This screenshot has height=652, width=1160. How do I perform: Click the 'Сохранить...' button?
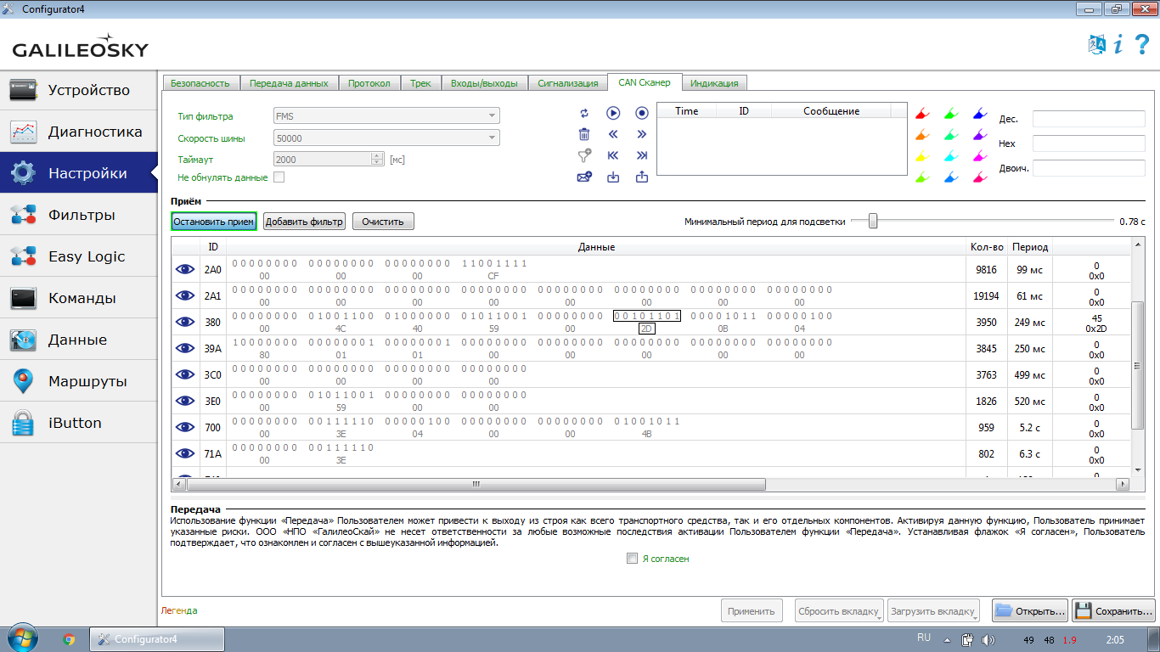(x=1113, y=610)
